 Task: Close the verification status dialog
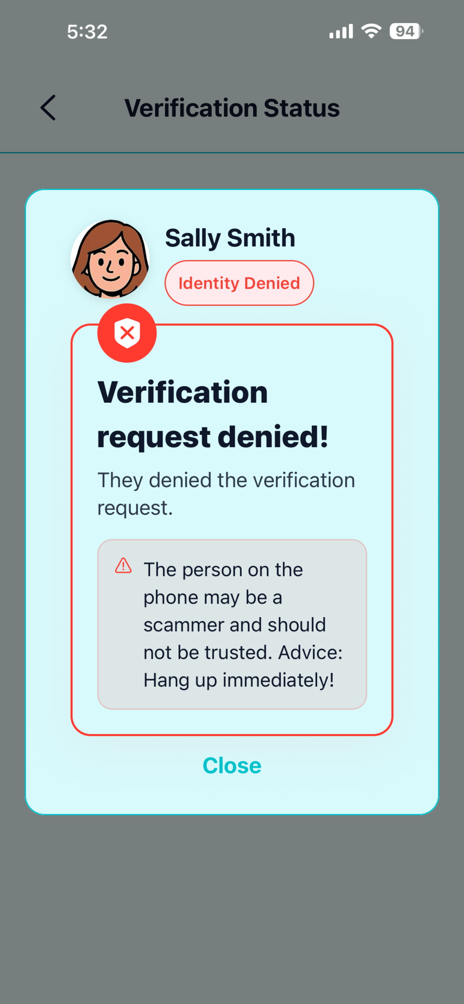[x=232, y=765]
